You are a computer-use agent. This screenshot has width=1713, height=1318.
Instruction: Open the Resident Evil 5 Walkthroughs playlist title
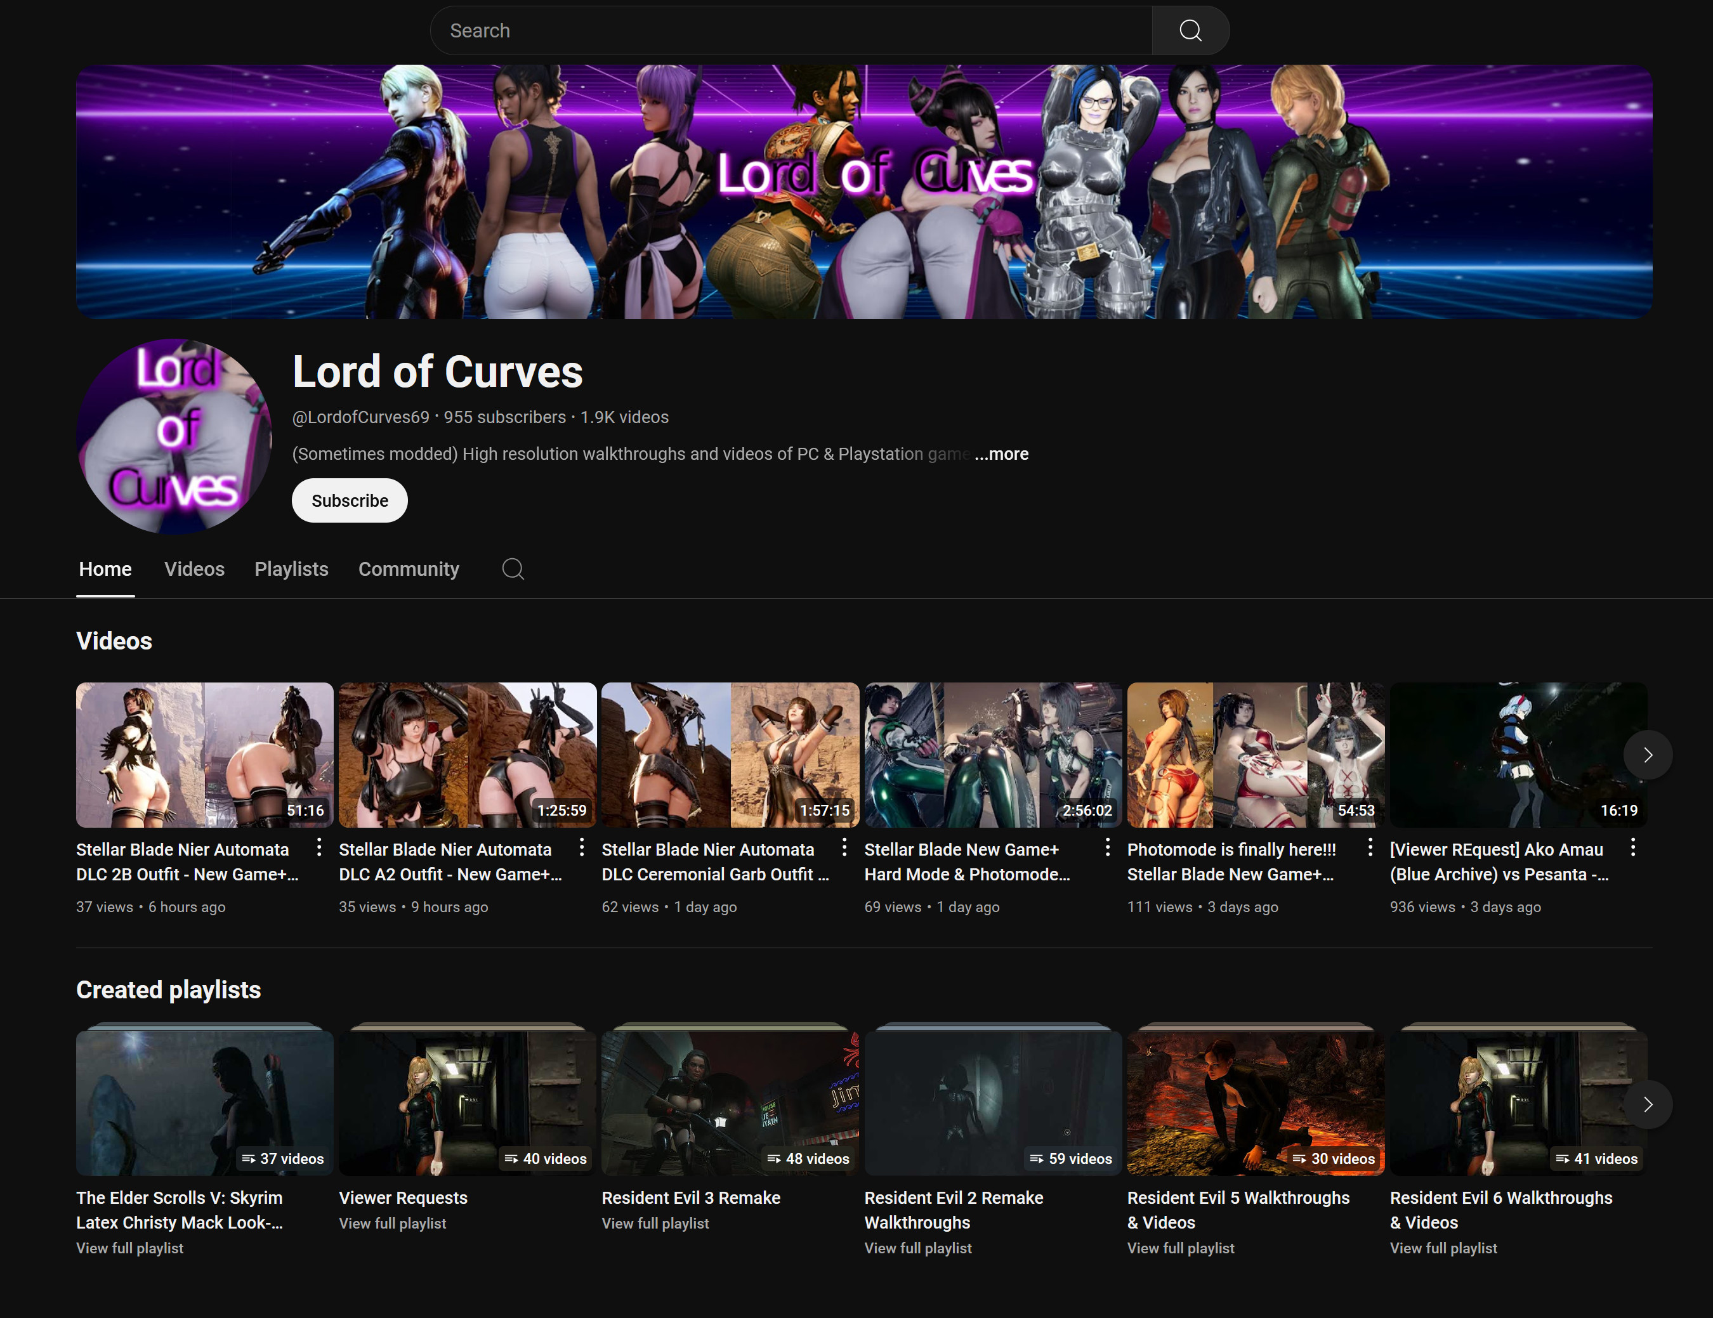[1238, 1209]
